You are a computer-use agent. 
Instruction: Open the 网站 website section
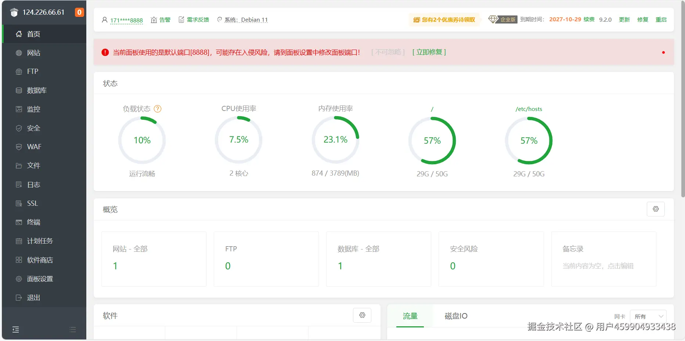point(44,53)
